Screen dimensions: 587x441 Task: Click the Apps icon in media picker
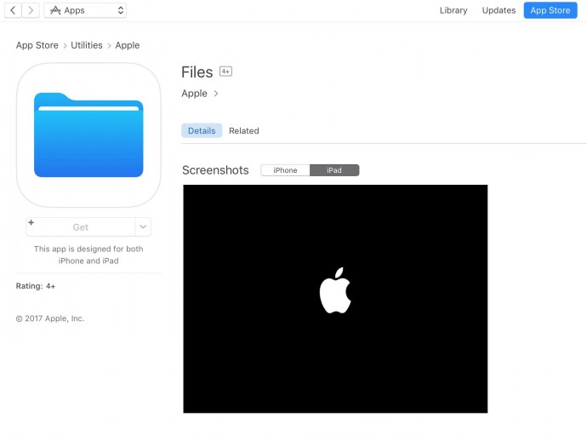pos(55,10)
